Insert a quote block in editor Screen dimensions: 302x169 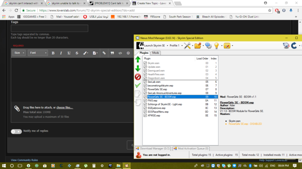(112, 53)
